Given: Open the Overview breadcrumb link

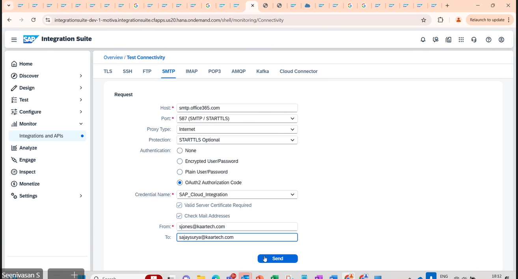Looking at the screenshot, I should click(x=113, y=57).
